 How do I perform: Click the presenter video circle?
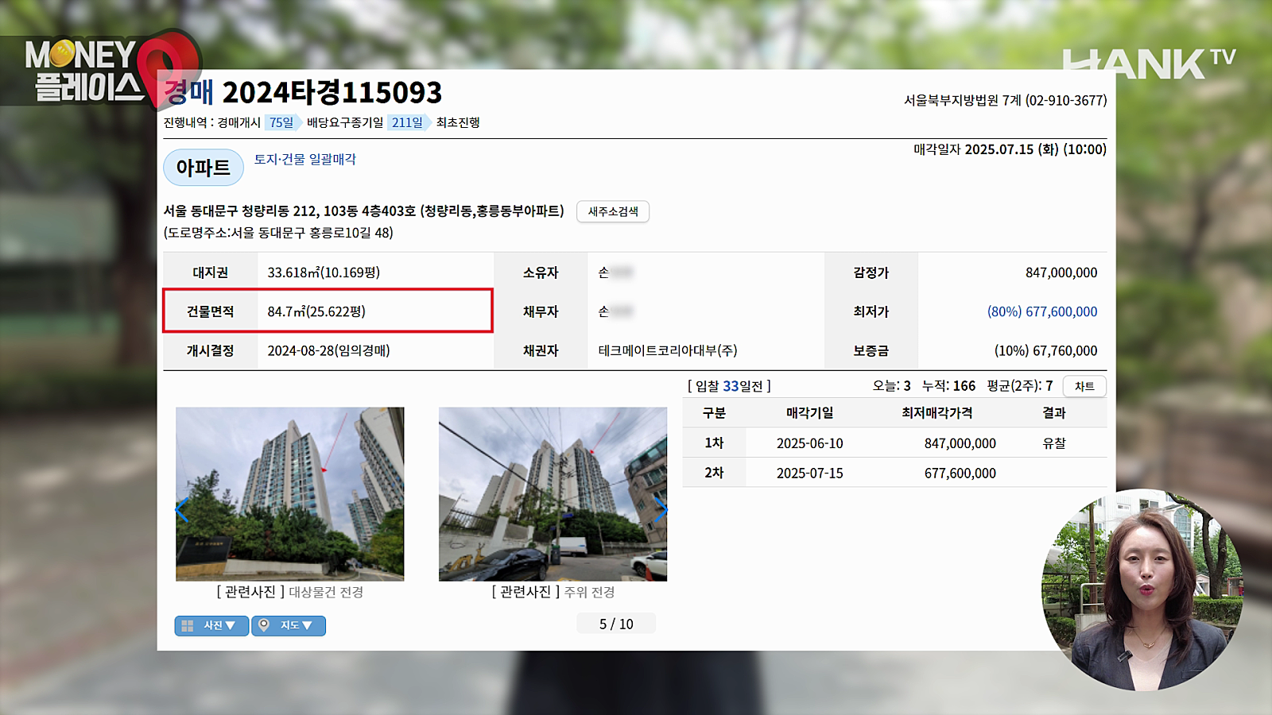tap(1142, 590)
